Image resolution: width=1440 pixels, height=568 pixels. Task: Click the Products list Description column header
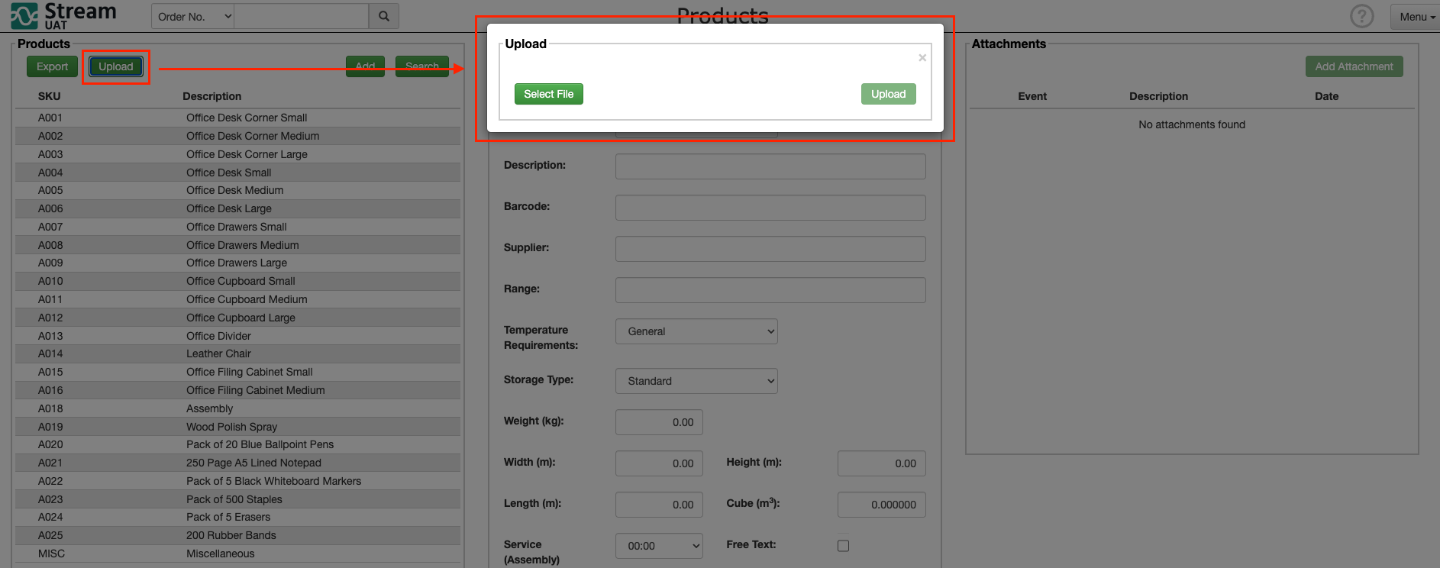[211, 96]
